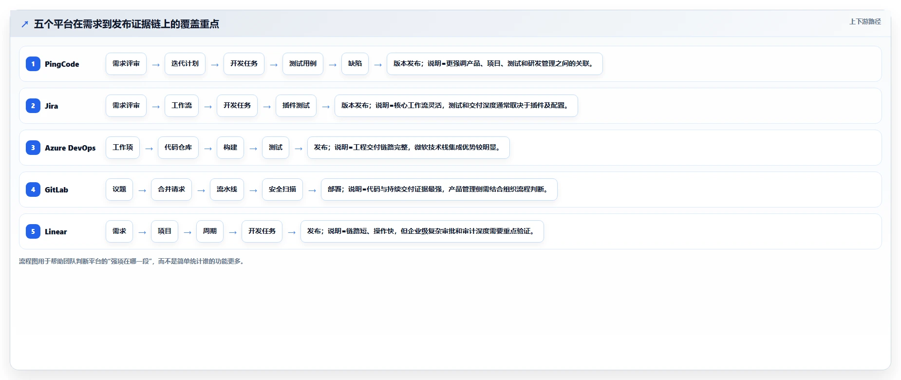This screenshot has width=901, height=380.
Task: Click 合并请求 step in GitLab row
Action: coord(171,190)
